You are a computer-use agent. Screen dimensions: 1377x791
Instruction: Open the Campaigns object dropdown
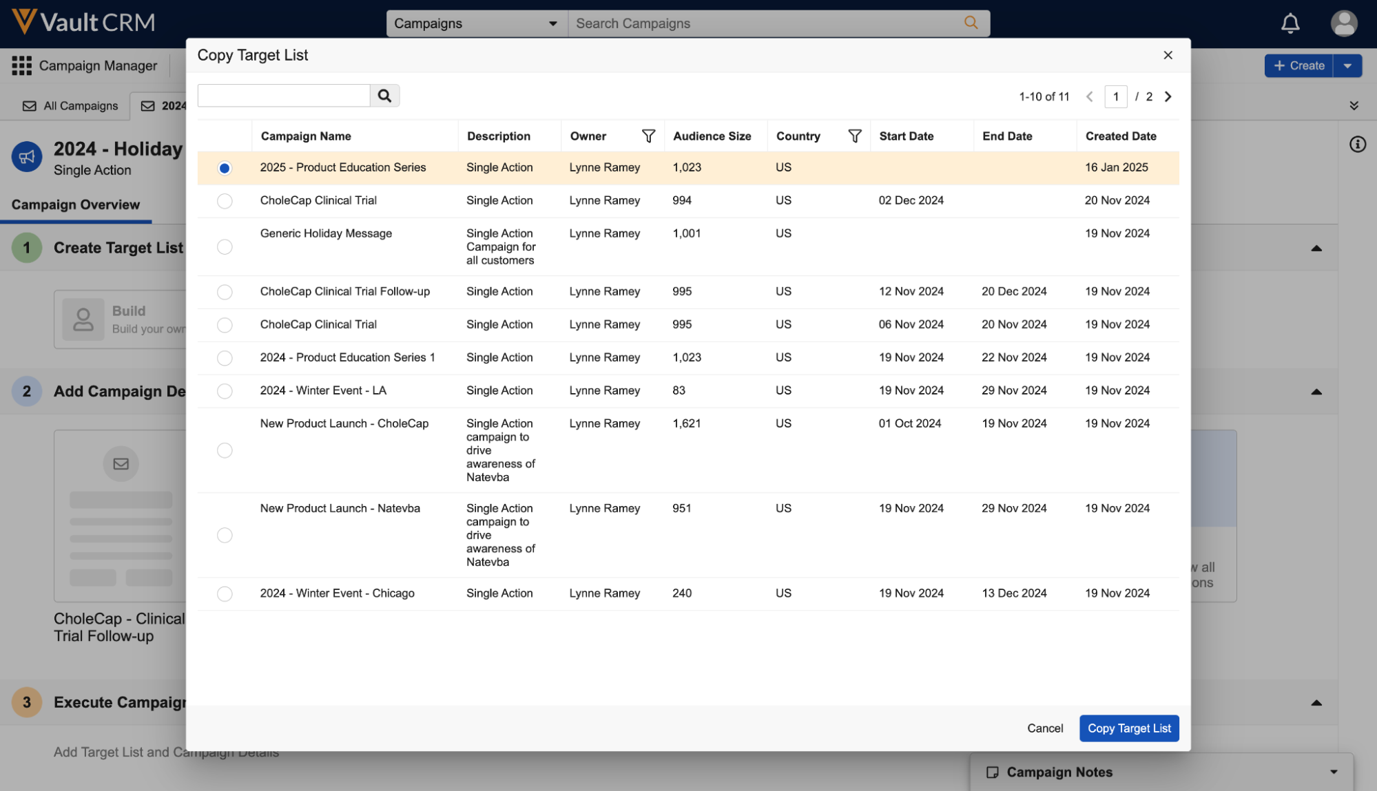click(476, 23)
